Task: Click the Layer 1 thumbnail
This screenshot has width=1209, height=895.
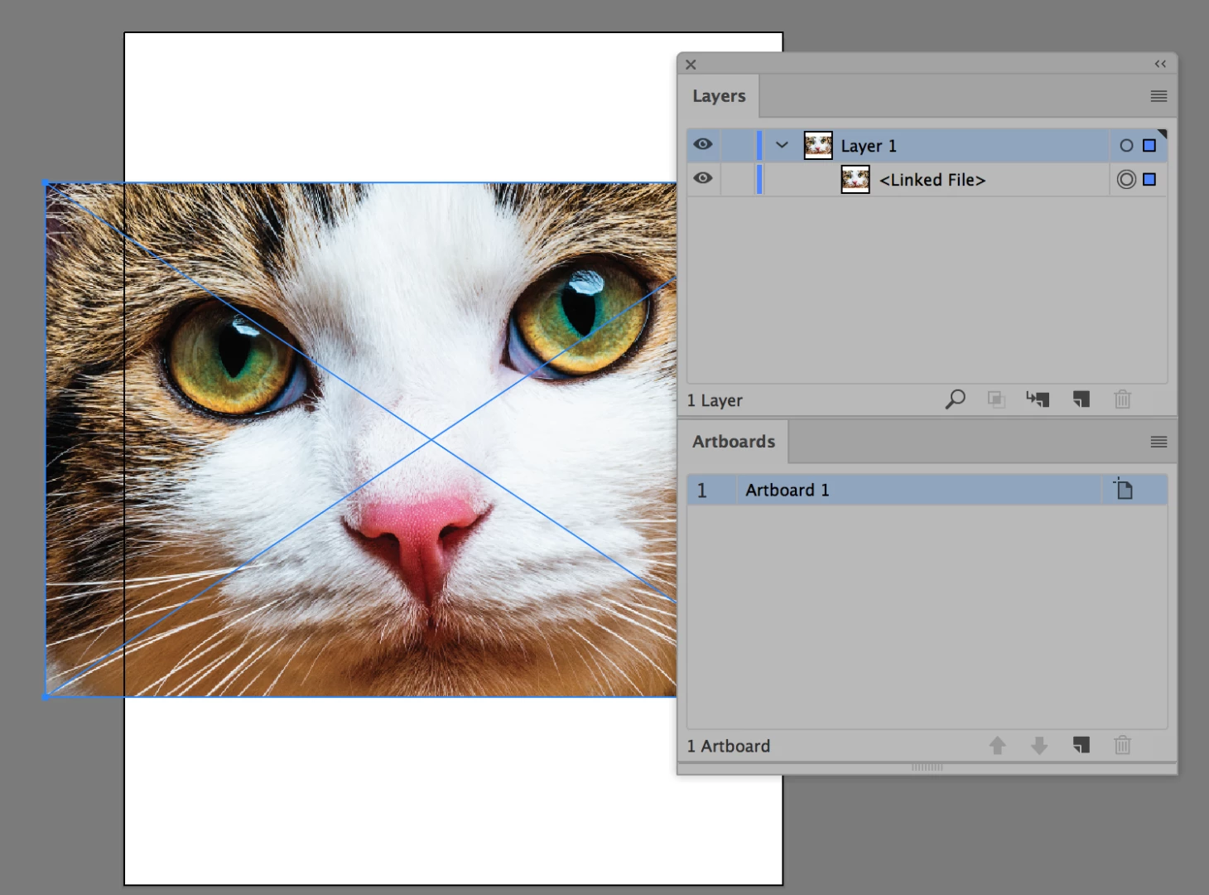Action: (x=818, y=145)
